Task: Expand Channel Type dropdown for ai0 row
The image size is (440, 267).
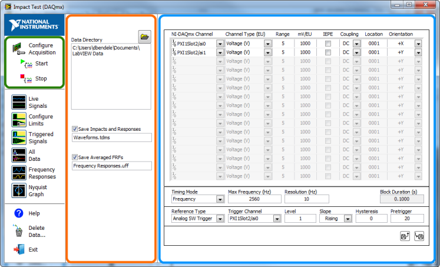Action: coord(267,44)
